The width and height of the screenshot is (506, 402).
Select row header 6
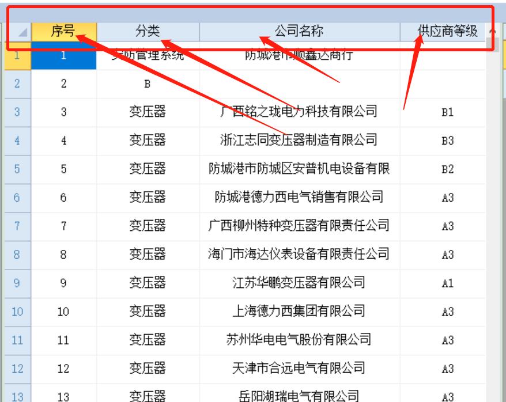coord(17,198)
